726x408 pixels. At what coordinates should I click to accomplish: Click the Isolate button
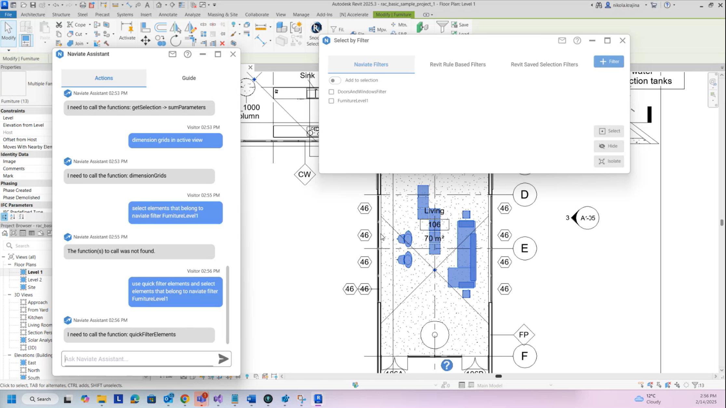tap(609, 161)
